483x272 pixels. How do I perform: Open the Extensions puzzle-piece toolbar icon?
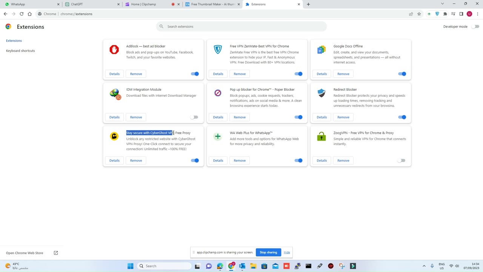(x=445, y=14)
